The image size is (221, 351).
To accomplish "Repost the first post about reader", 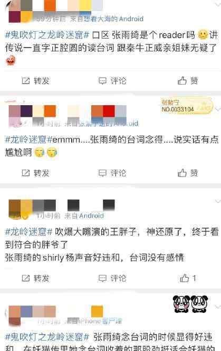I will pyautogui.click(x=35, y=80).
